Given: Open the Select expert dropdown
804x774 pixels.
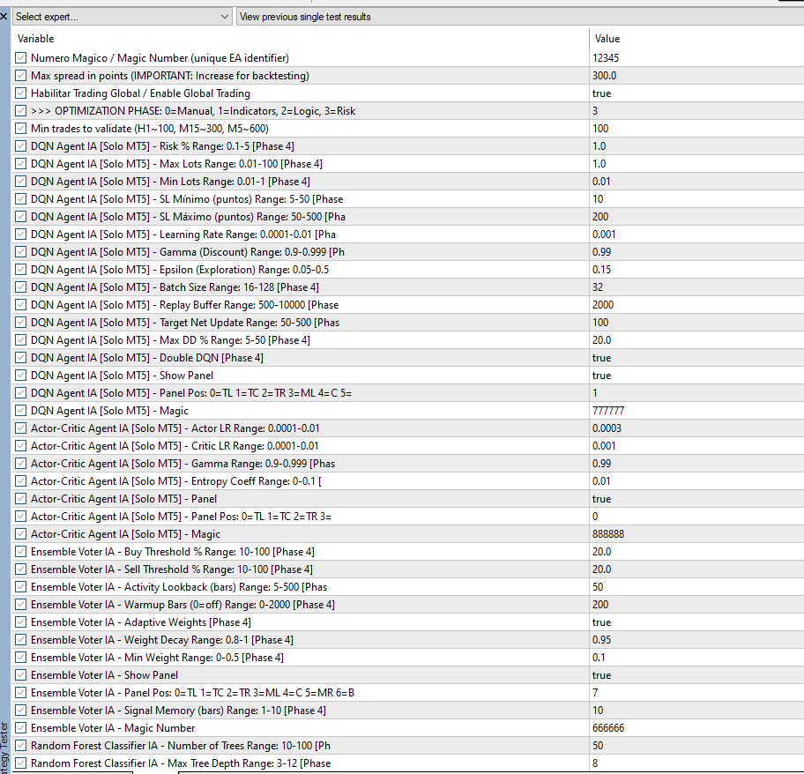Looking at the screenshot, I should pos(123,17).
